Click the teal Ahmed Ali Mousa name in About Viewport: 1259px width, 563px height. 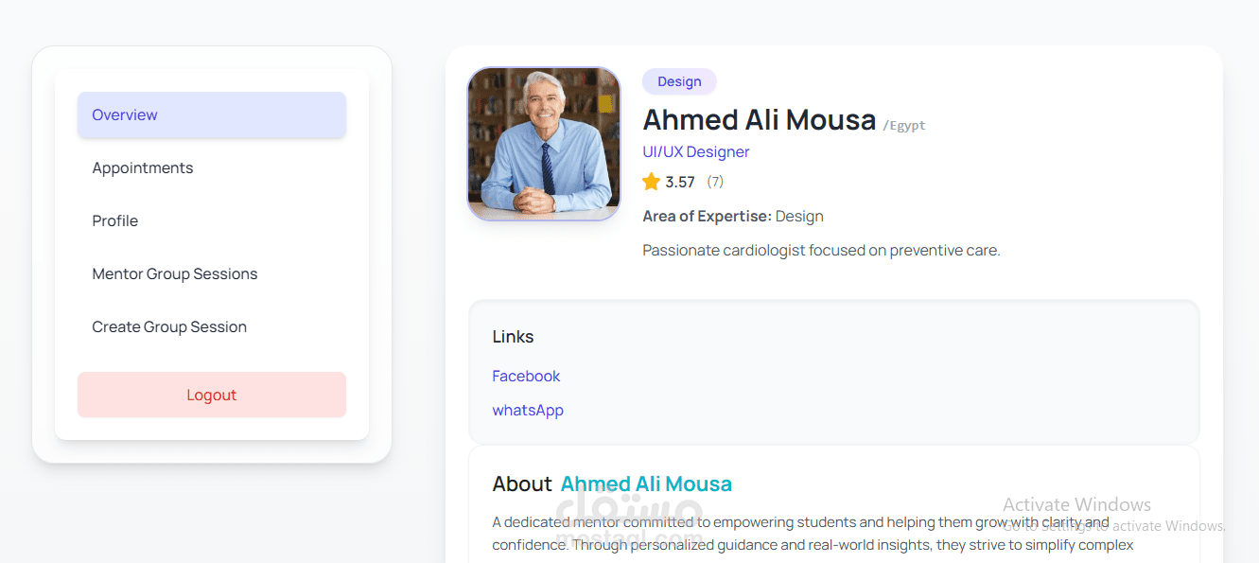coord(646,484)
